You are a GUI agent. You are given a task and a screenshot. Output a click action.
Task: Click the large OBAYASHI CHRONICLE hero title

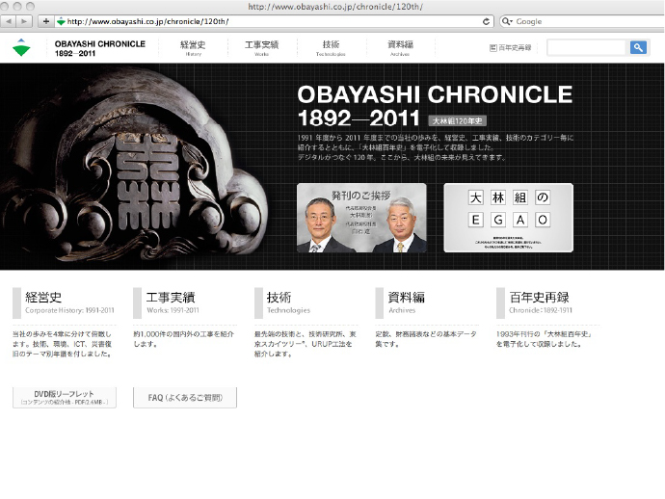click(x=435, y=106)
